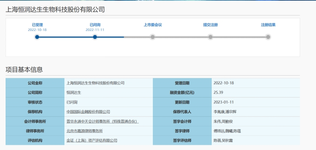Viewport: 316px width, 150px height.
Task: Click the blue progress bar segment
Action: coord(81,37)
